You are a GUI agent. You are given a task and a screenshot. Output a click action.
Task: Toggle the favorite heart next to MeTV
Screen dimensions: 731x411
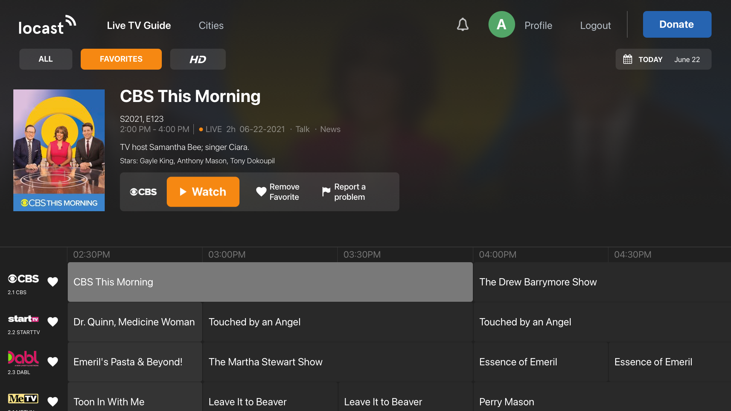53,401
